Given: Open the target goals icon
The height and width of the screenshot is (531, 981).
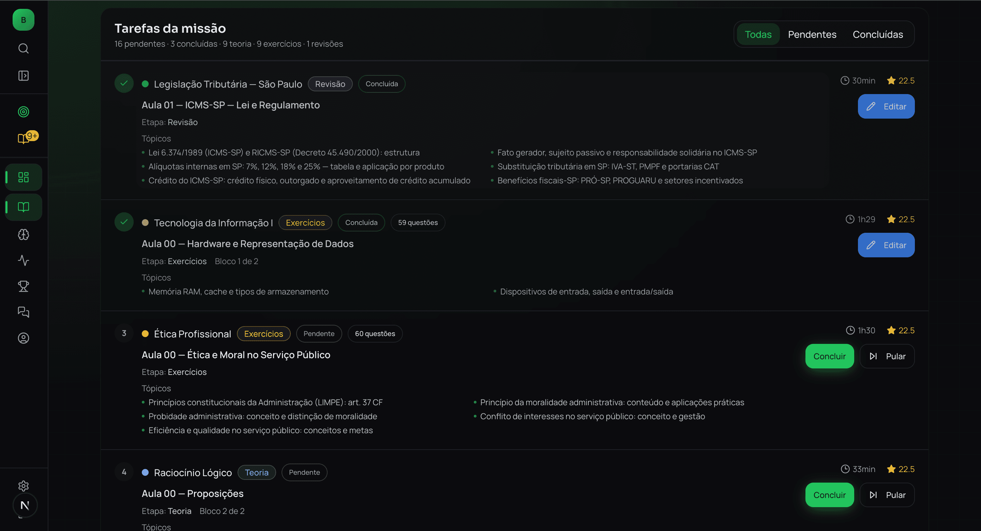Looking at the screenshot, I should [24, 112].
